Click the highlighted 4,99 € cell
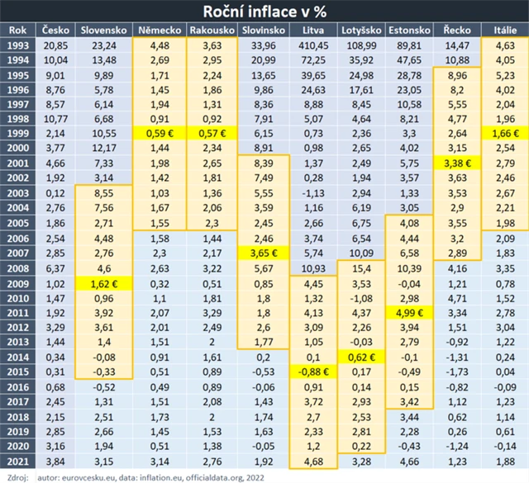 pos(410,312)
